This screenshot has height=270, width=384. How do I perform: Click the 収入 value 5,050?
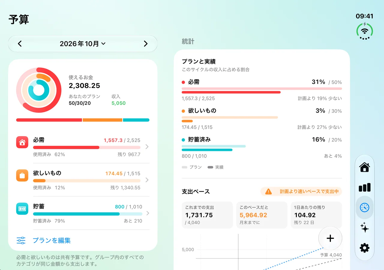(118, 103)
